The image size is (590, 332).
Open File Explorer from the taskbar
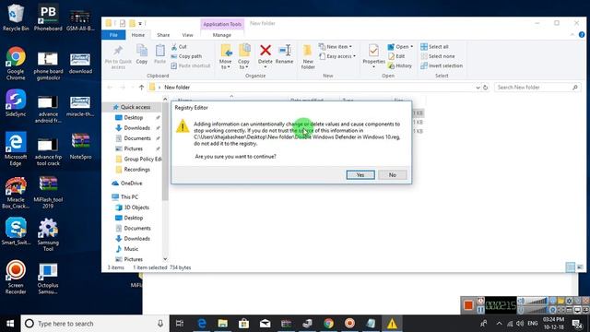pos(223,324)
